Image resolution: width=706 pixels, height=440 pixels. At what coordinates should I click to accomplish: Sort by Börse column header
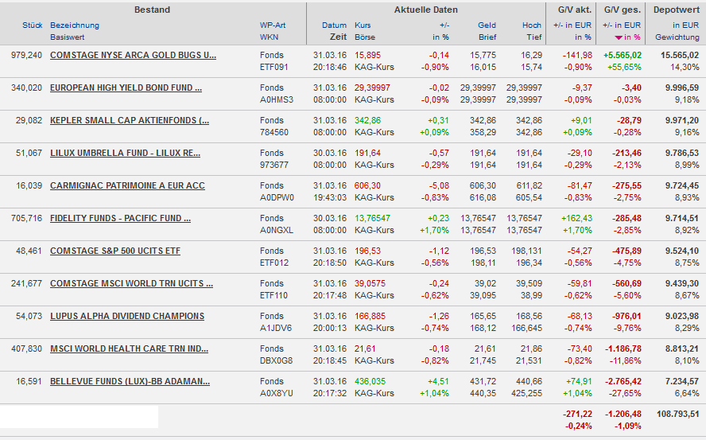coord(367,37)
